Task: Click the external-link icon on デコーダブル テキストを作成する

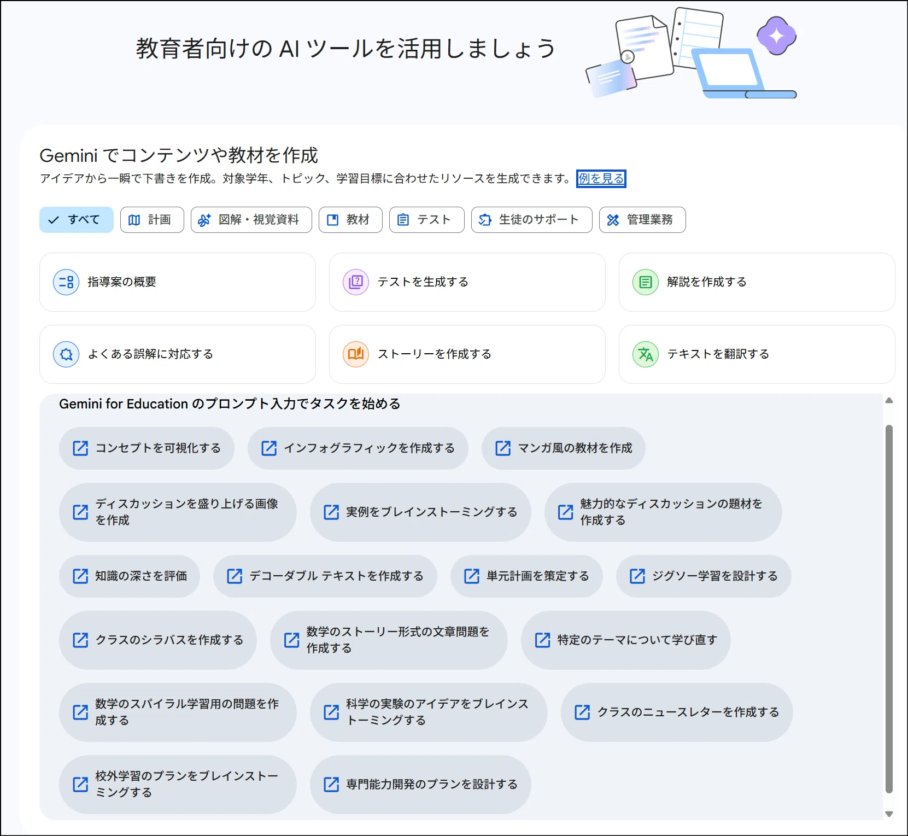Action: pos(235,576)
